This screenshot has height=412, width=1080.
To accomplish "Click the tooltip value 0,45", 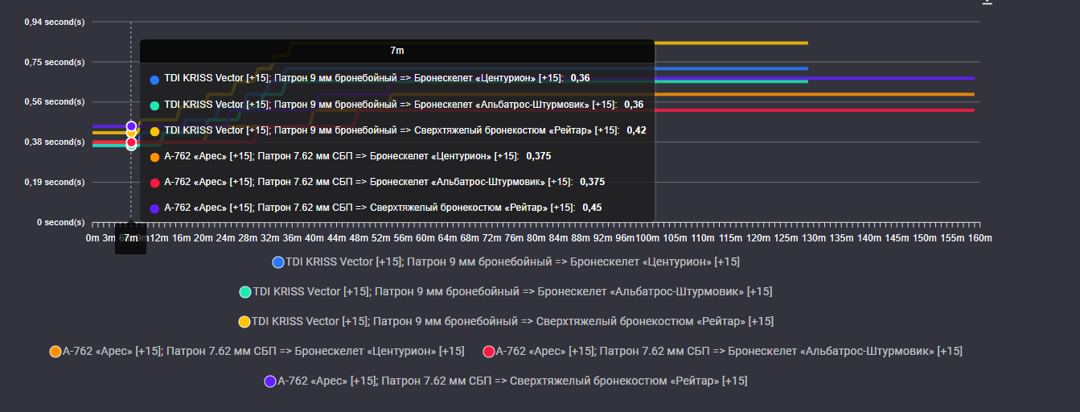I will click(x=592, y=208).
